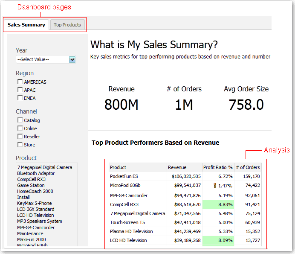The height and width of the screenshot is (254, 295).
Task: Click the # of Orders column header
Action: (248, 167)
